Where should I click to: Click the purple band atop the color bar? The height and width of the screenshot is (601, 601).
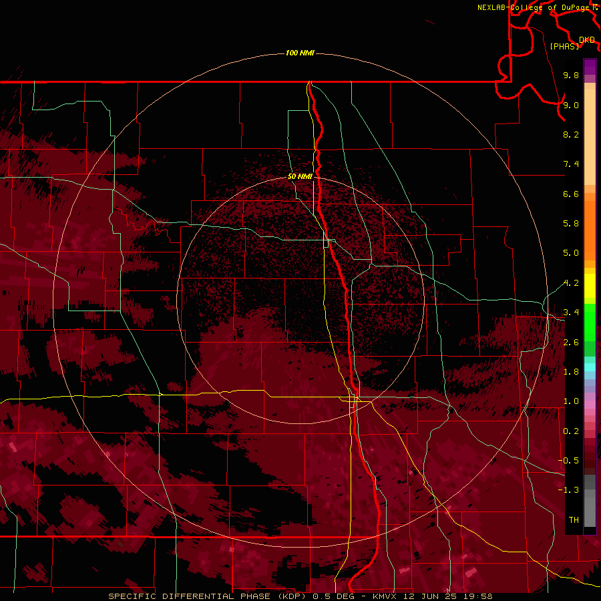(x=590, y=67)
